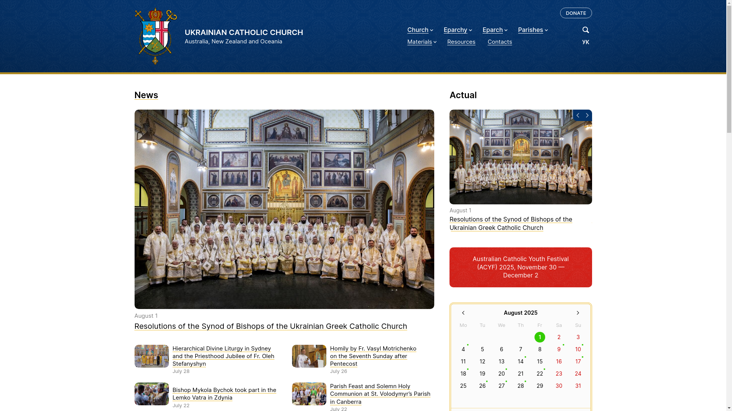Open the Resources page
This screenshot has height=411, width=732.
(x=461, y=42)
